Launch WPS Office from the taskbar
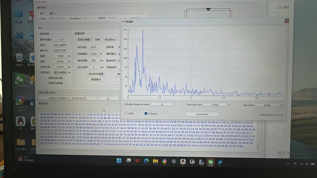 coord(137,161)
